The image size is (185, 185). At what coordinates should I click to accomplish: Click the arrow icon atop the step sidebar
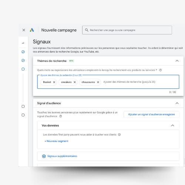tap(23, 43)
